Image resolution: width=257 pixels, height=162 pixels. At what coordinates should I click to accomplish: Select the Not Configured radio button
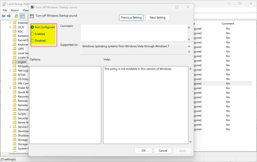click(x=32, y=27)
